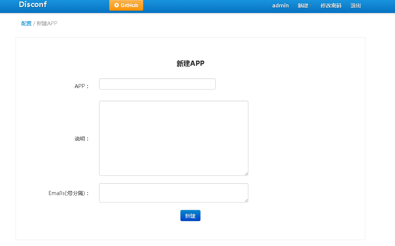Submit the form with blue 新建 button
395x246 pixels.
coord(190,216)
